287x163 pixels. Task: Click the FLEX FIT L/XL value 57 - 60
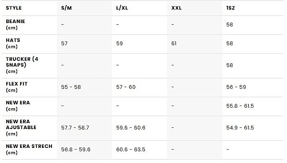point(126,87)
